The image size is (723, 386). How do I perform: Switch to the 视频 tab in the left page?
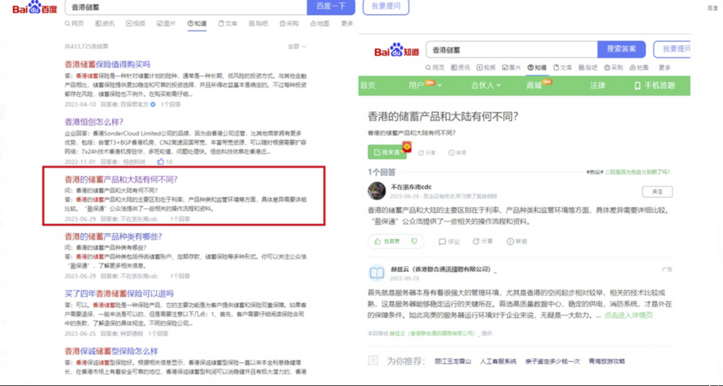tap(136, 24)
